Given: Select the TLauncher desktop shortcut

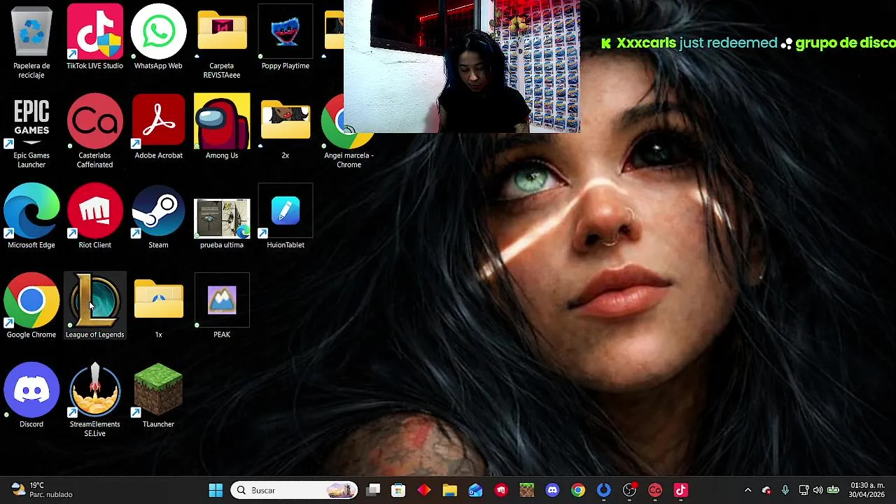Looking at the screenshot, I should tap(158, 395).
